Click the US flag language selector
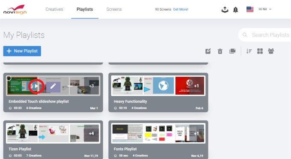291x159 pixels. 250,9
